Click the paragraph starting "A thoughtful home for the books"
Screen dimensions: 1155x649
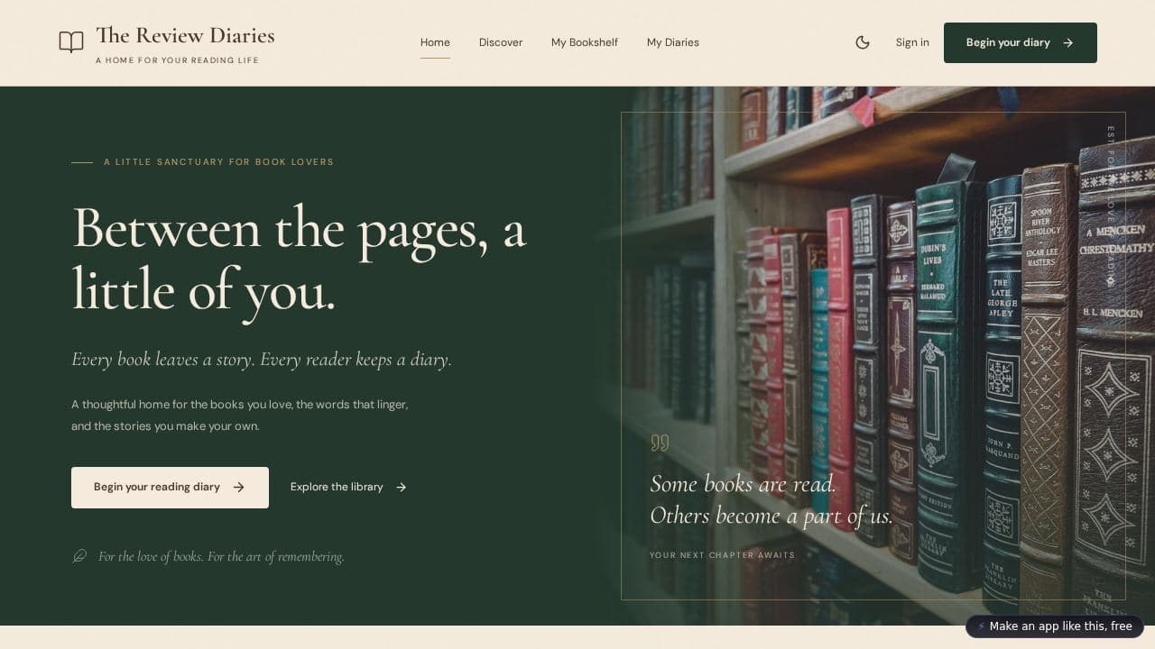(240, 416)
